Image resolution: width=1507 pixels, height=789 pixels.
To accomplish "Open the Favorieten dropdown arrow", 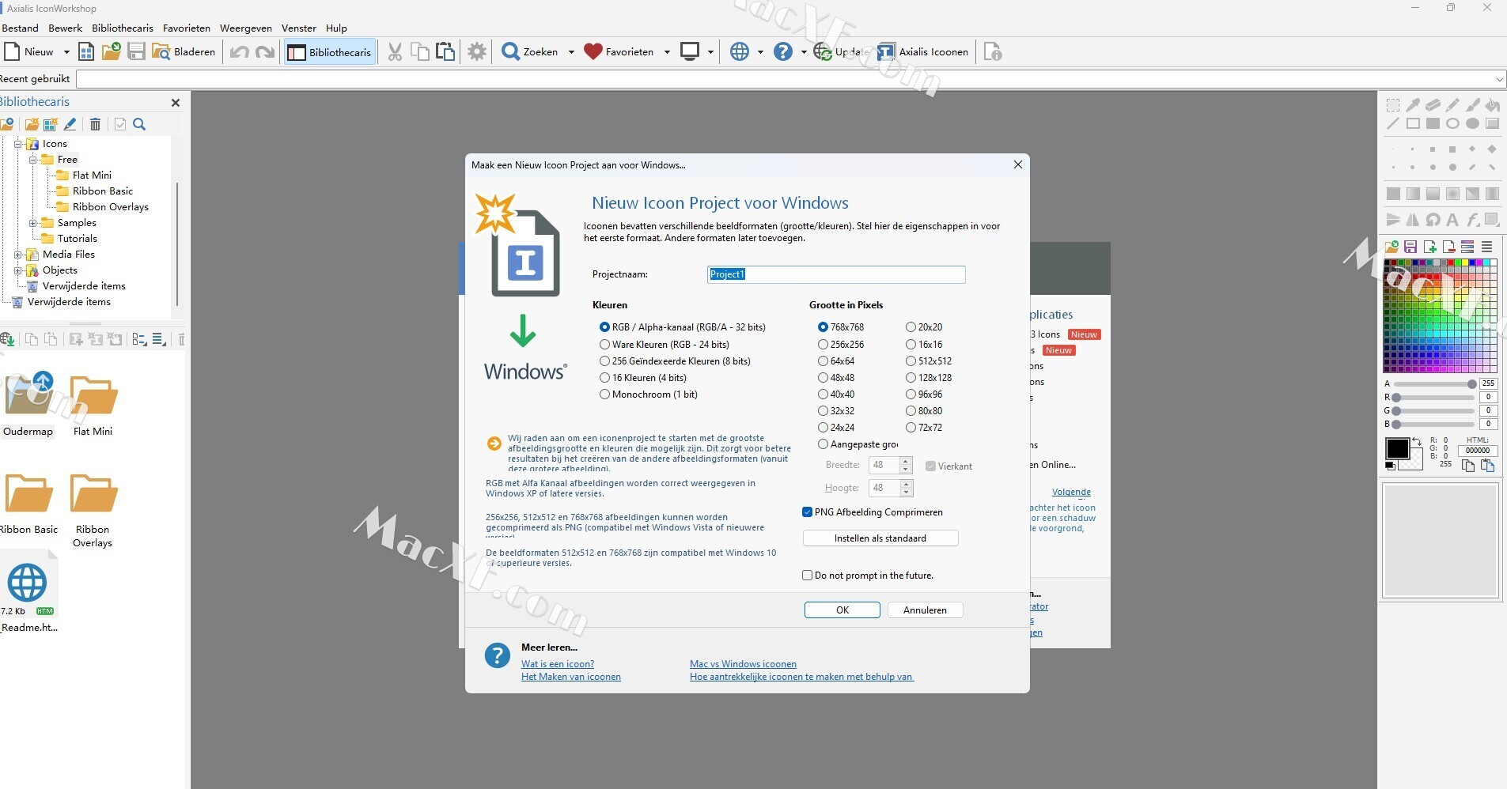I will tap(667, 52).
